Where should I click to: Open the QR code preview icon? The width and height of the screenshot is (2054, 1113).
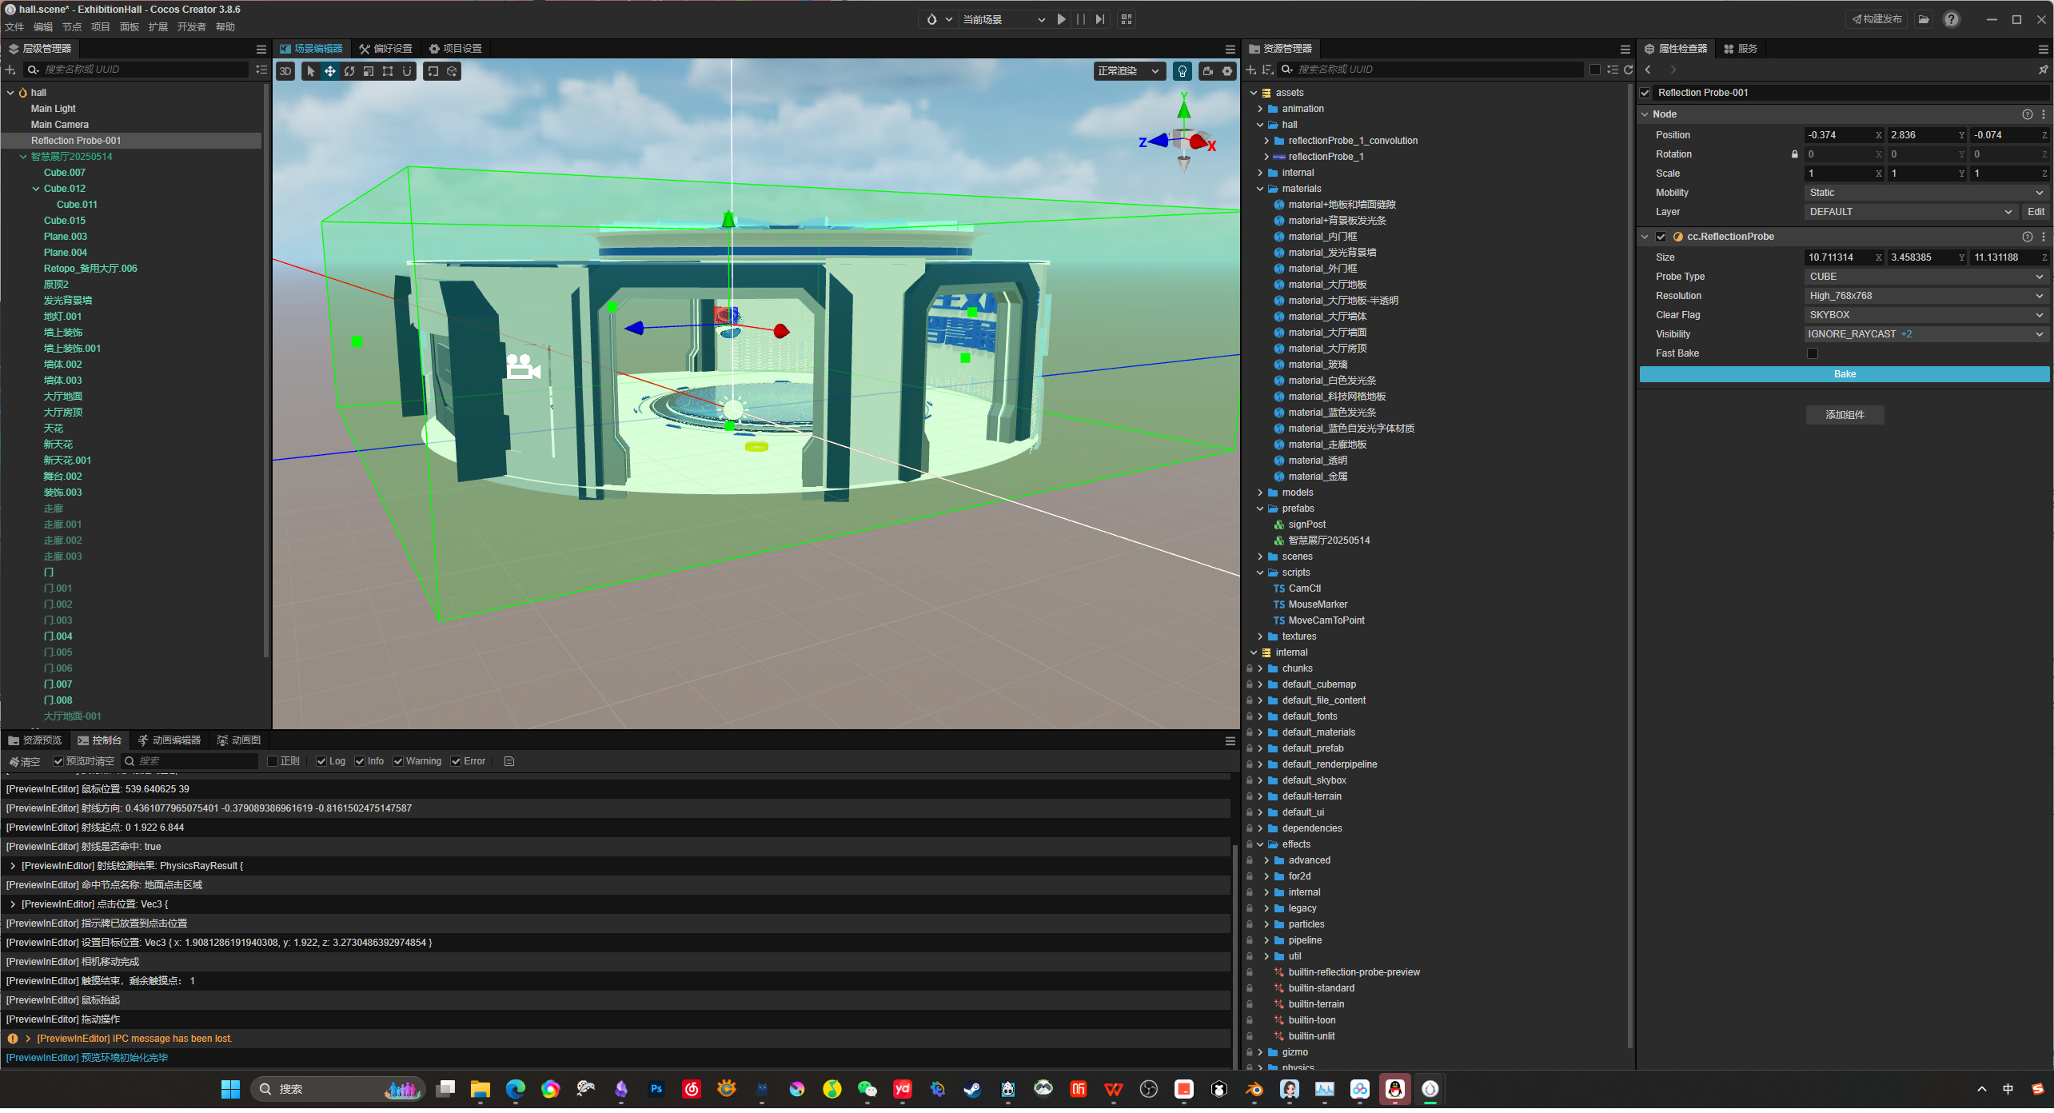click(1127, 19)
